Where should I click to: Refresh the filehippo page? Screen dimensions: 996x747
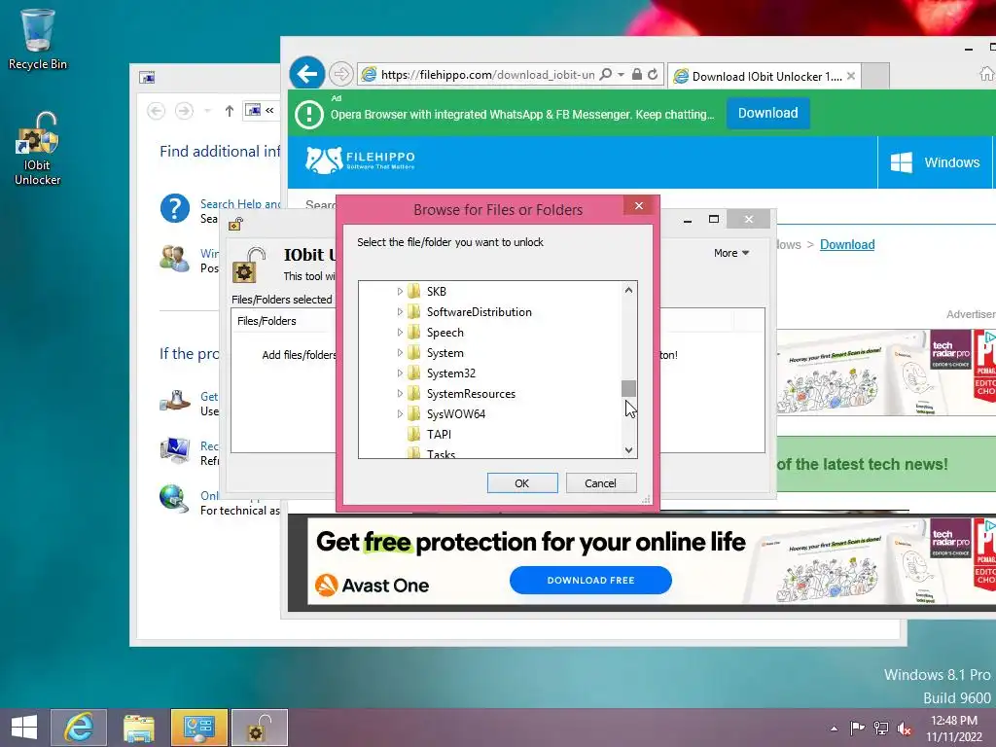click(653, 74)
